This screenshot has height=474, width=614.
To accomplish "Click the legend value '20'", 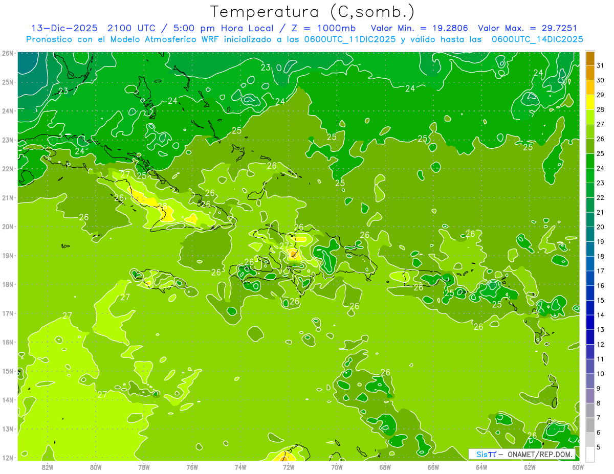I will coord(601,227).
